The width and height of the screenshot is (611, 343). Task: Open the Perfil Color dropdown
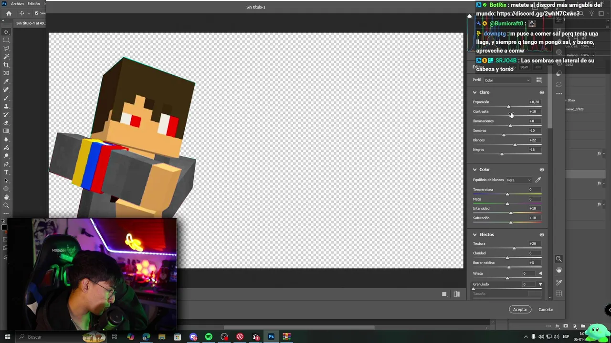pos(507,80)
